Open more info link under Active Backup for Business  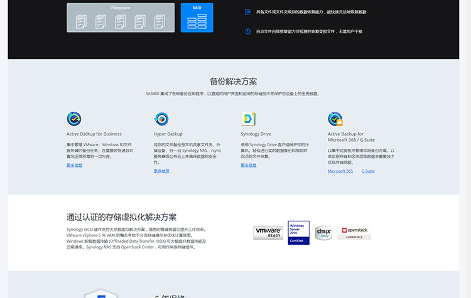click(74, 165)
